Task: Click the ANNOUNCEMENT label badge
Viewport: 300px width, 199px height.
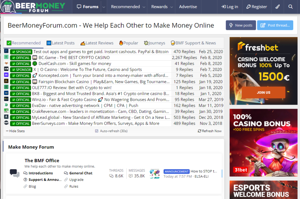Action: 176,171
